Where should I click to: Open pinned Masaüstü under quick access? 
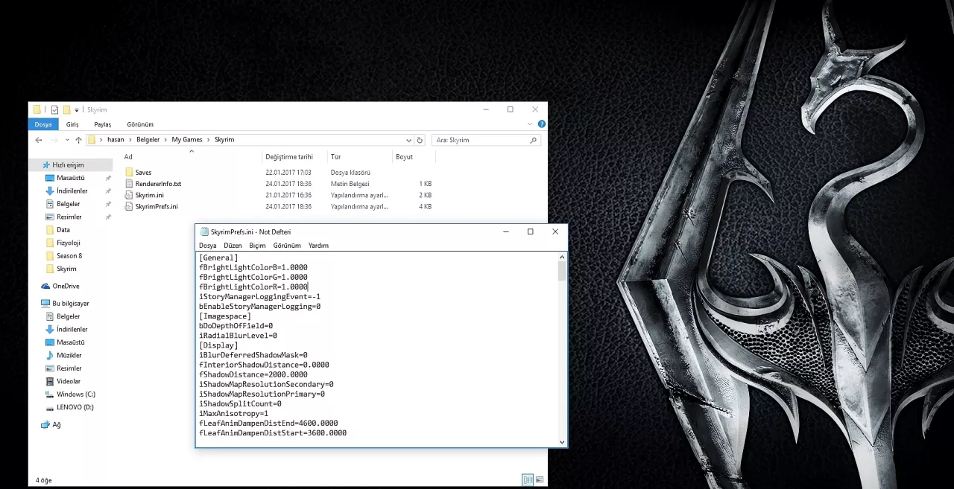pos(71,178)
